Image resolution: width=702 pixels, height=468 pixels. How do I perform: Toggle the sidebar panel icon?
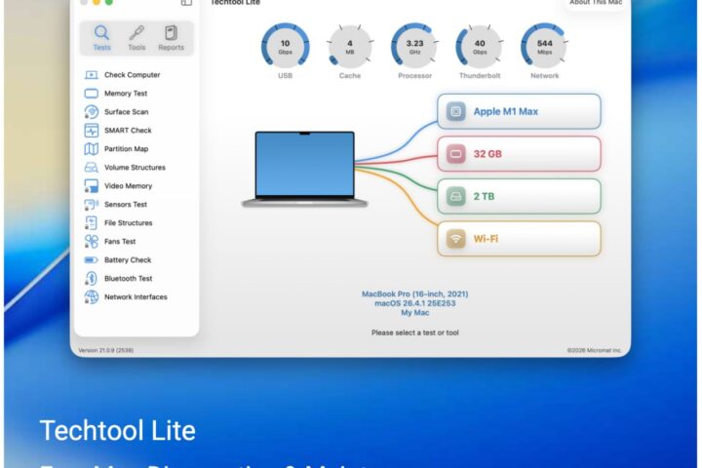[x=186, y=2]
